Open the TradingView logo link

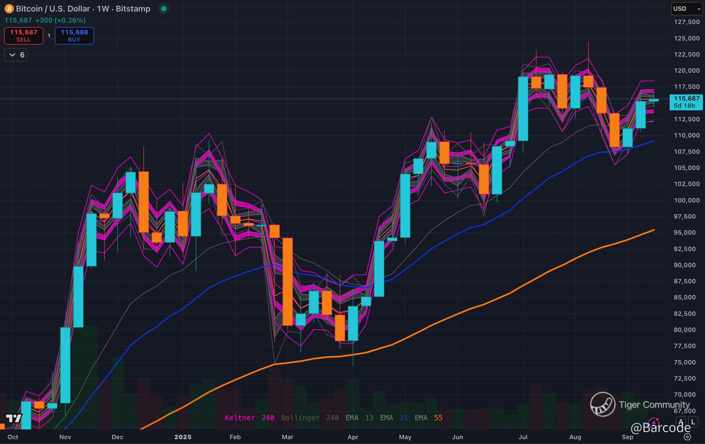[x=14, y=419]
